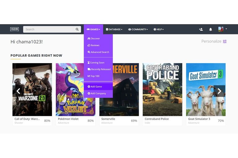Click the Hi chama1023! greeting
This screenshot has width=238, height=158.
point(27,42)
